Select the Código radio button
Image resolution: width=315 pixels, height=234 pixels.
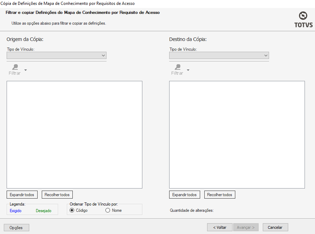pos(72,210)
